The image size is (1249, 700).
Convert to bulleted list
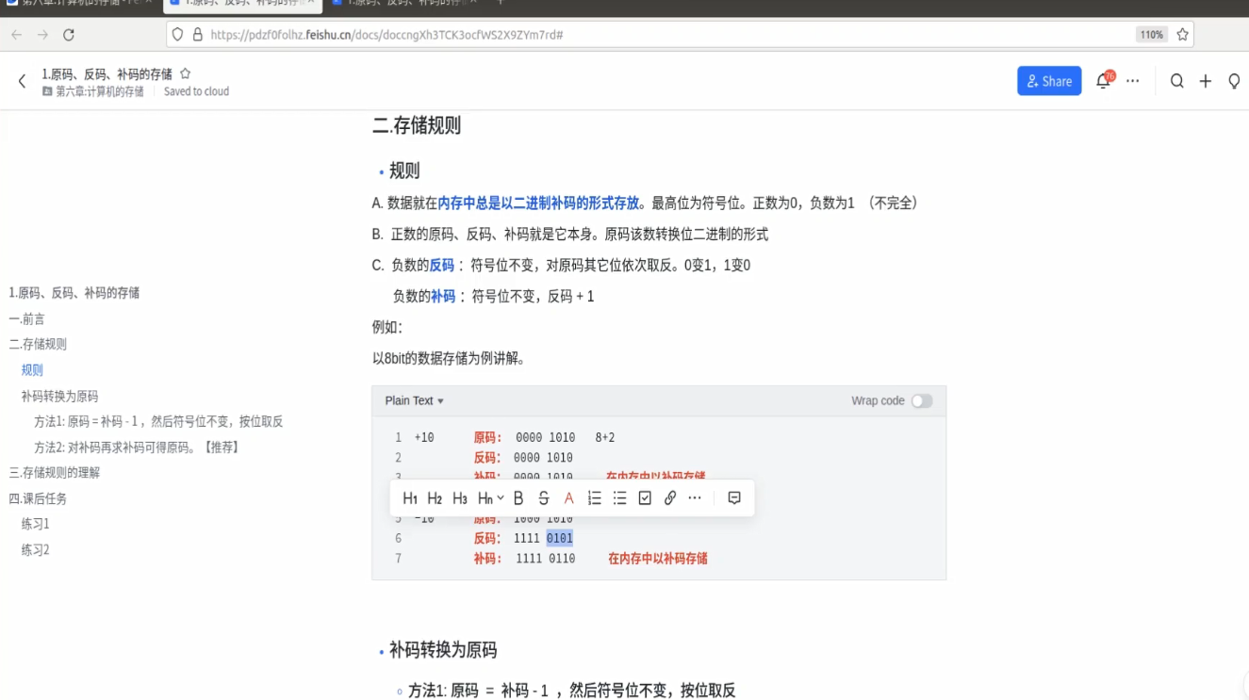coord(619,497)
